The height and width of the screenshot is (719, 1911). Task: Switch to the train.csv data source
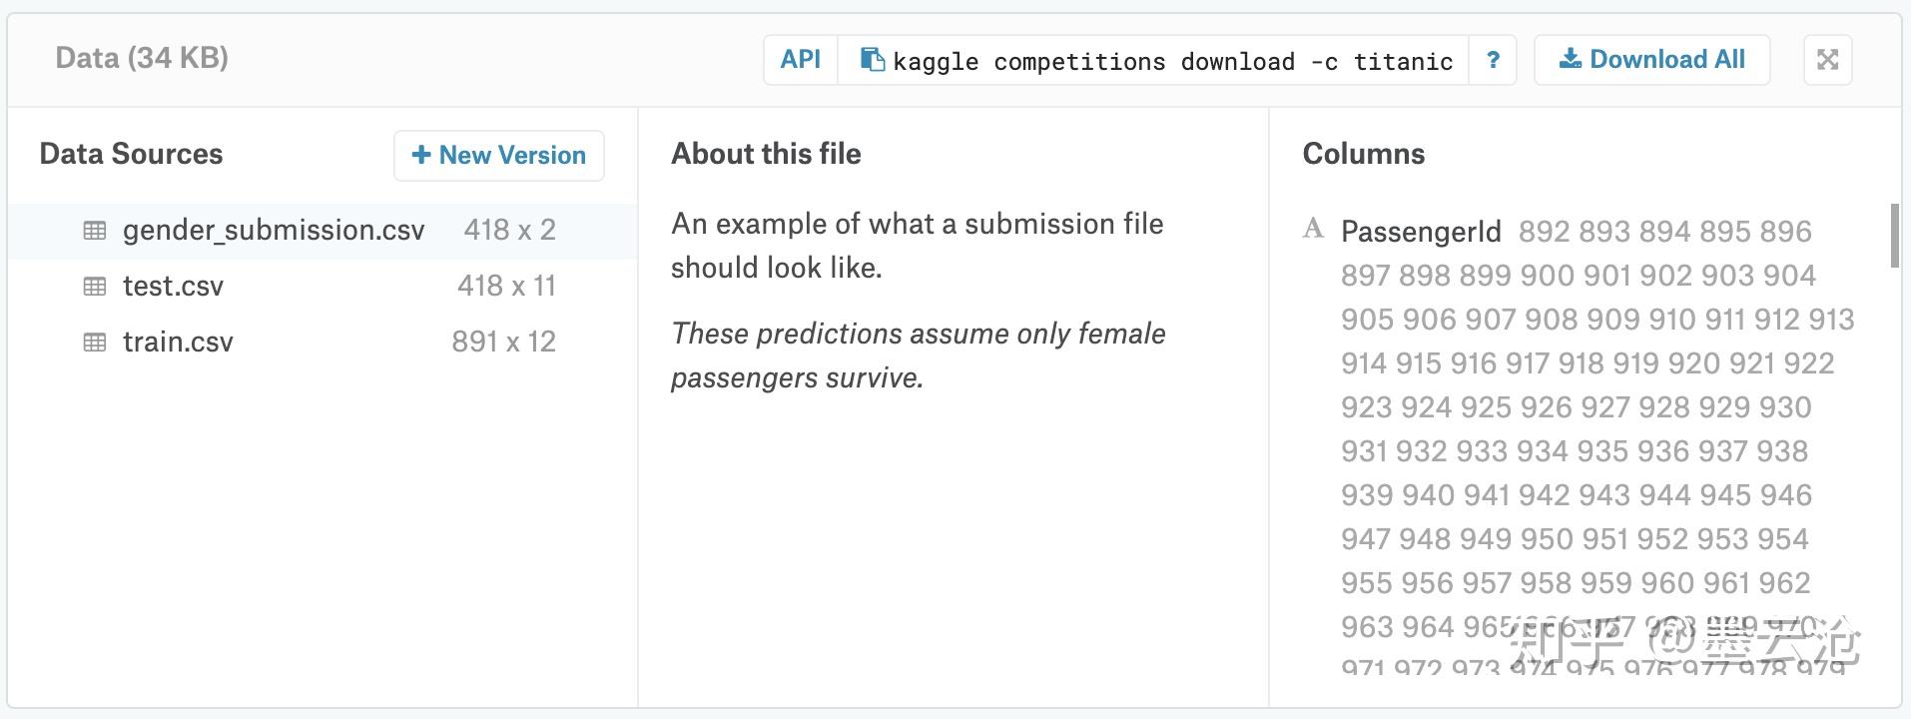pos(178,342)
